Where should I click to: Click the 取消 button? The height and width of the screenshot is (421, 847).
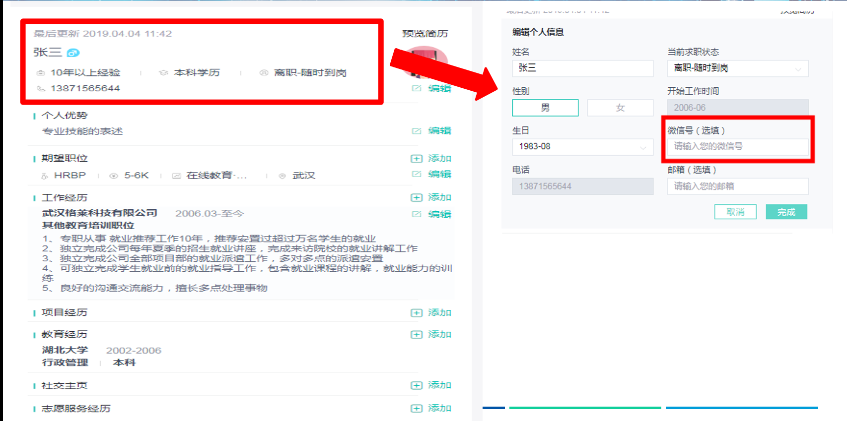(735, 212)
